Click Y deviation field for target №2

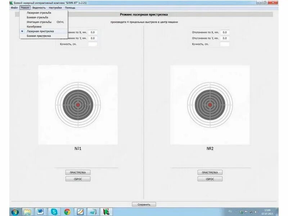[x=225, y=38]
